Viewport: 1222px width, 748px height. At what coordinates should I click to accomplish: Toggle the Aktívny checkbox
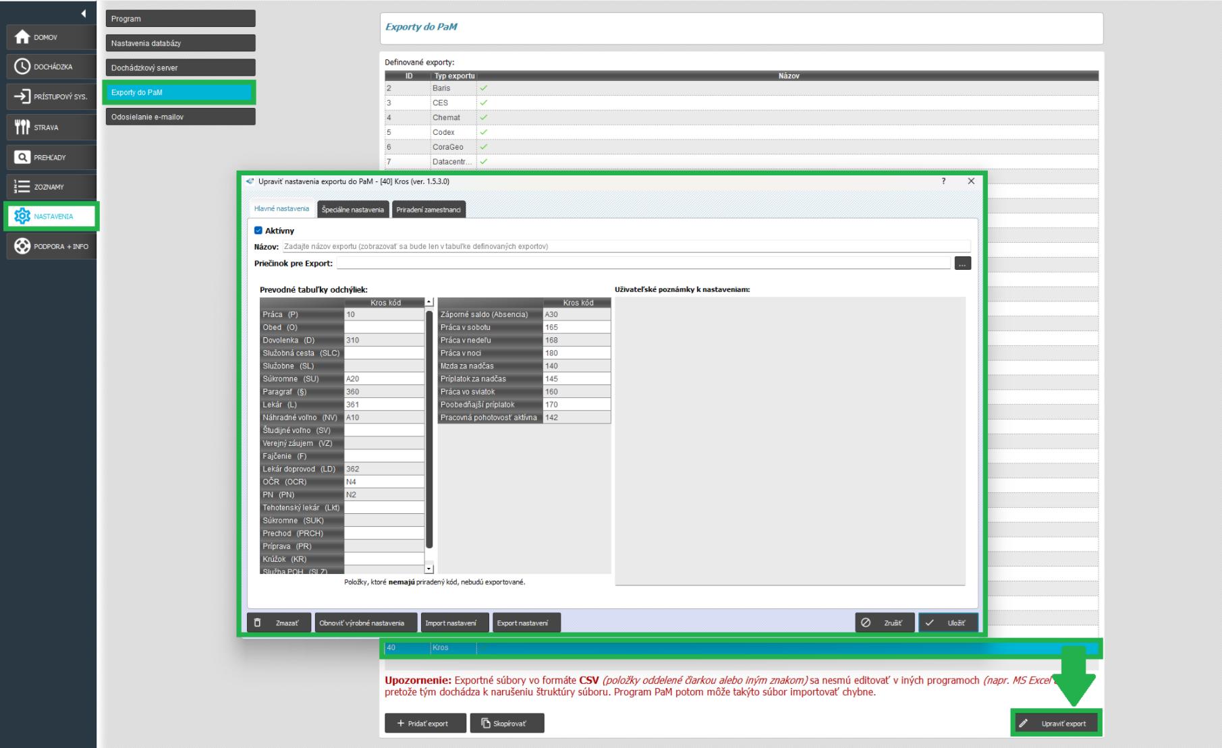click(x=258, y=231)
